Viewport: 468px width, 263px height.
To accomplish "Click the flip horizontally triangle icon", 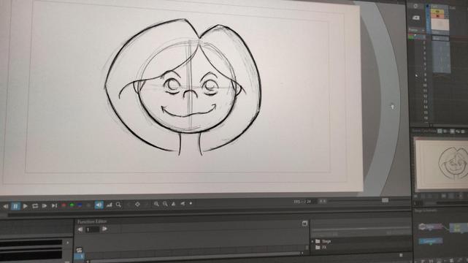I will (174, 204).
